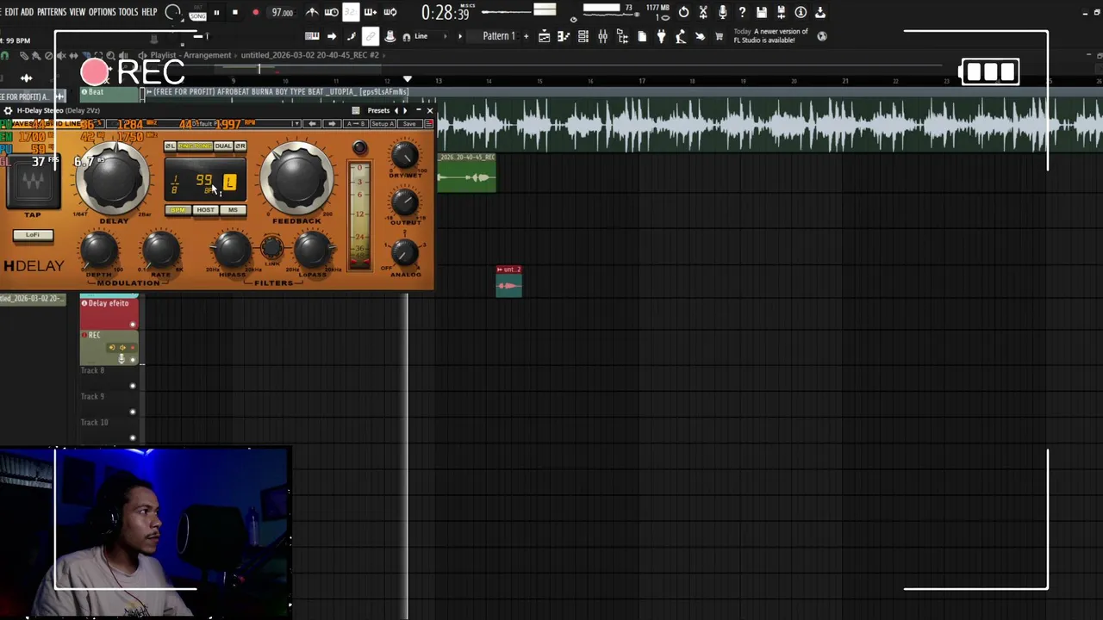Click the question mark help icon
This screenshot has width=1103, height=620.
[x=742, y=12]
